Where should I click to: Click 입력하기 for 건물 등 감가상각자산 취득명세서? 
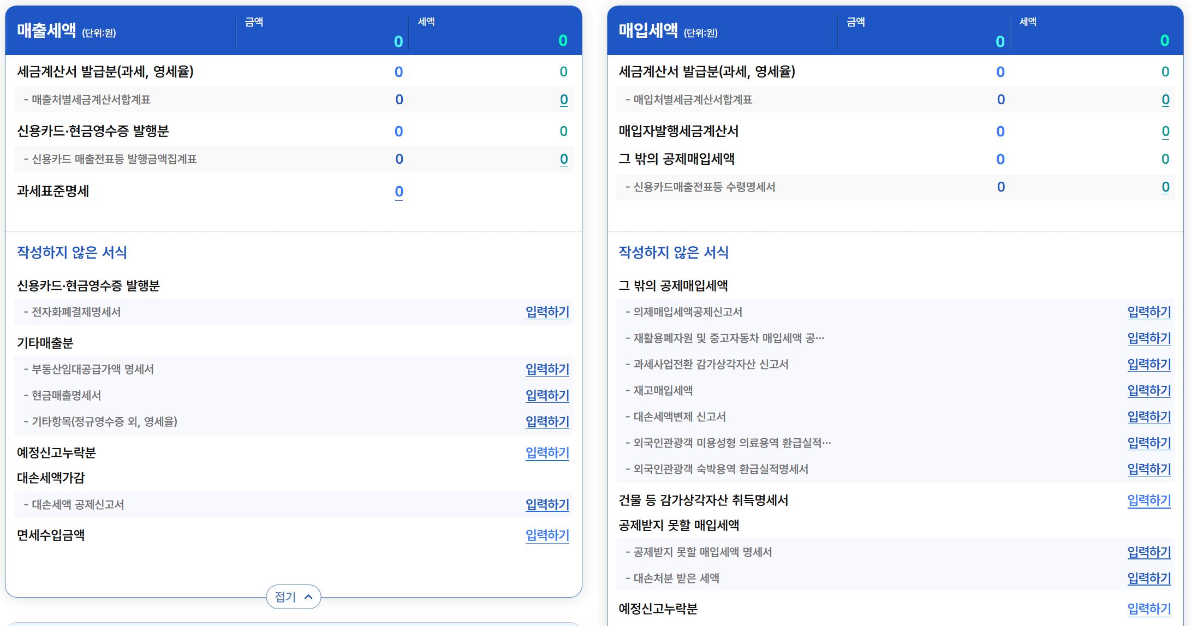point(1149,500)
